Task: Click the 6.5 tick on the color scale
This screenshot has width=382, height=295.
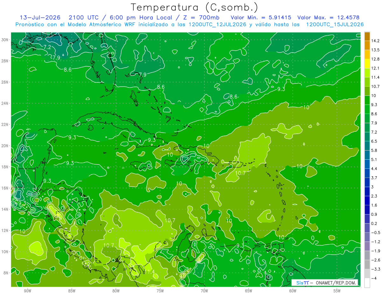Action: pos(375,141)
